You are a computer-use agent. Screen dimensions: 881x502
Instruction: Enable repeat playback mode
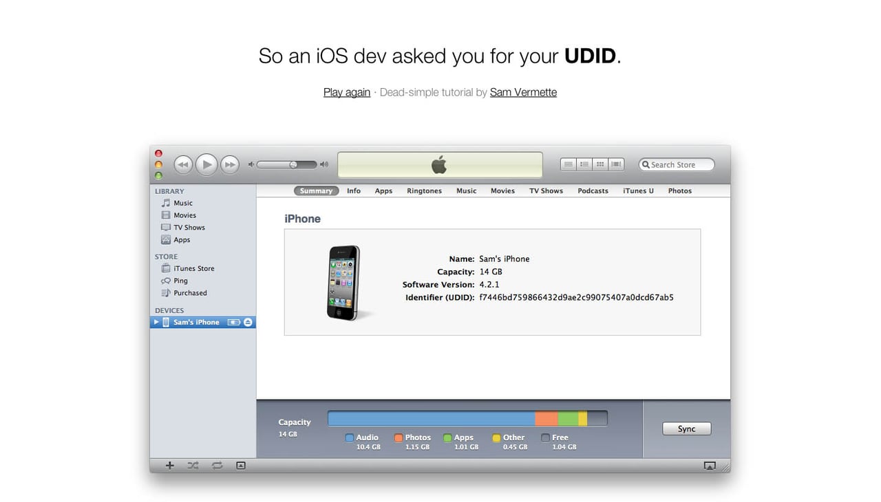(x=217, y=466)
